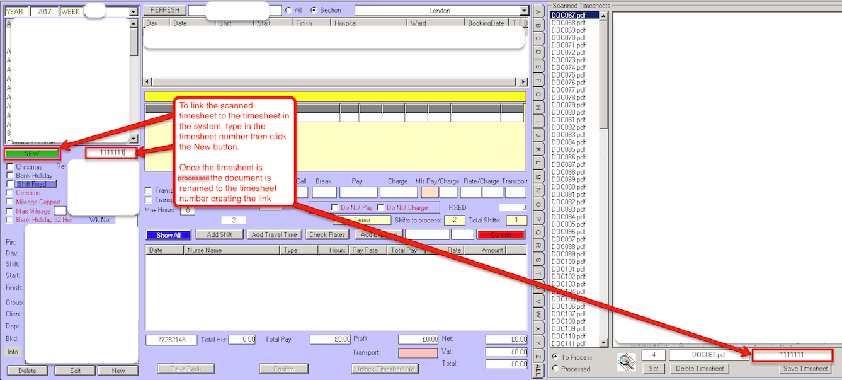The width and height of the screenshot is (842, 380).
Task: Check the 'Do Not Pay' box
Action: 335,207
